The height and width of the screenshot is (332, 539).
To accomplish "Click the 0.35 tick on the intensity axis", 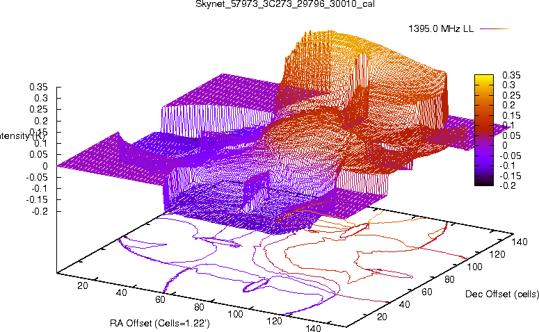I will 38,87.
